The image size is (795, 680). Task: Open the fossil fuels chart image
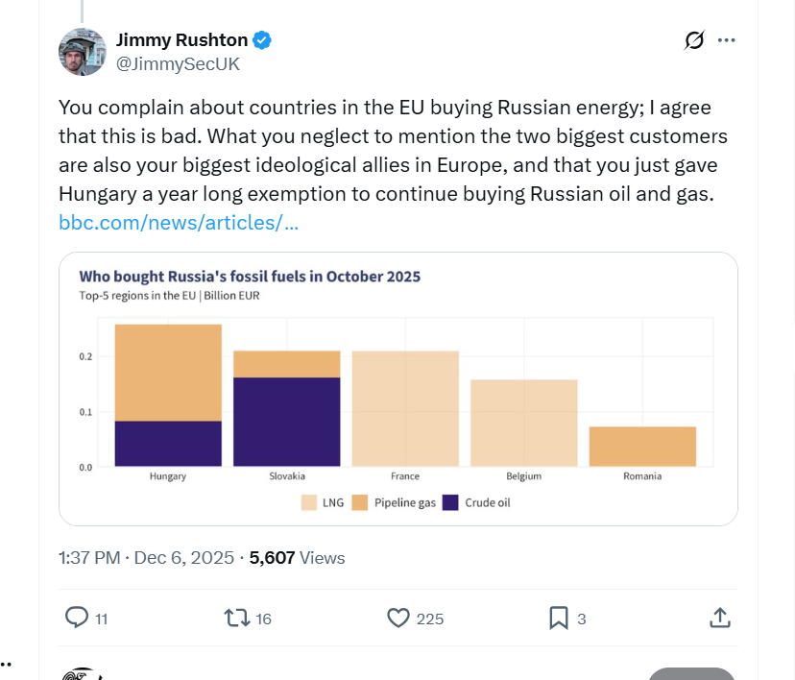coord(397,388)
